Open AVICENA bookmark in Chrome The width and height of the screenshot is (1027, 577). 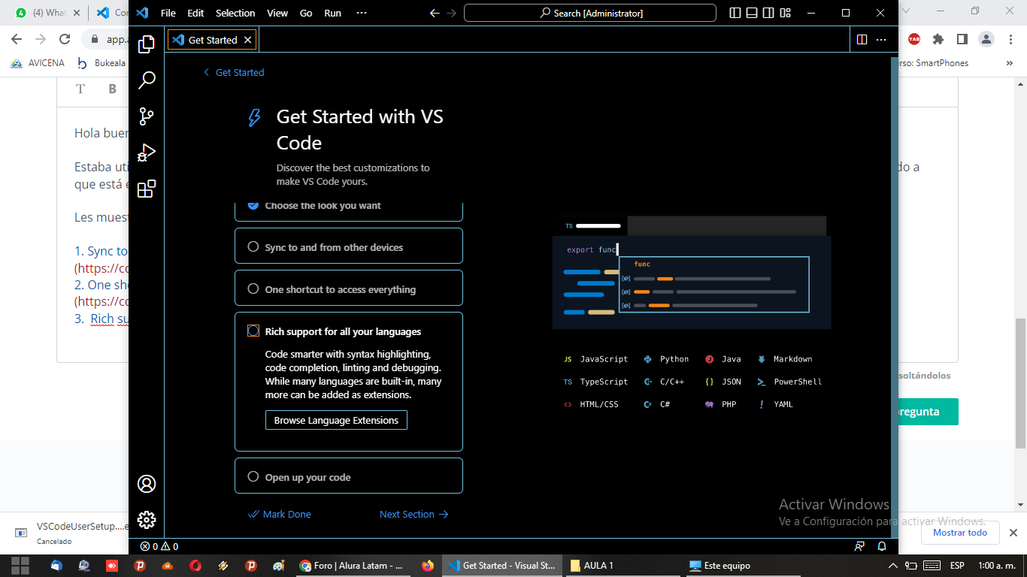[x=38, y=63]
